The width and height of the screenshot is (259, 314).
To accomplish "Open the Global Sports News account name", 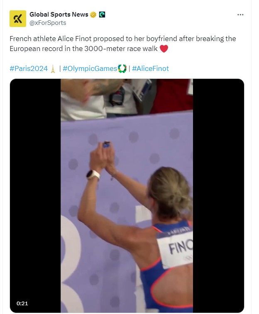I will click(59, 15).
